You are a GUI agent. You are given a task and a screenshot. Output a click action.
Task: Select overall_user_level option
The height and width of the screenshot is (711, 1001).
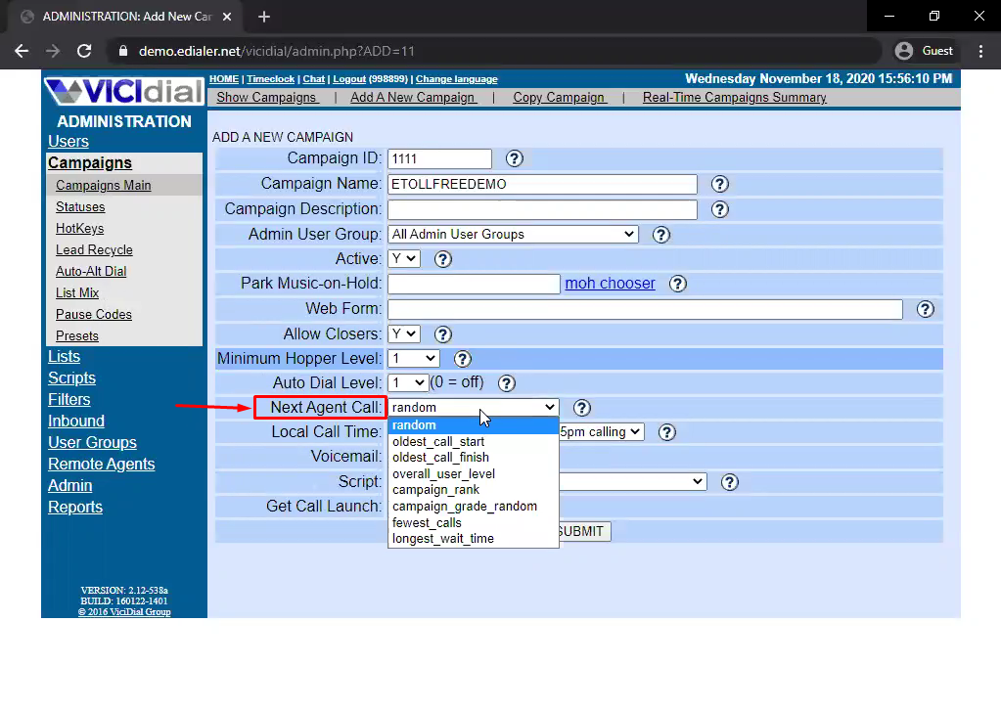[473, 474]
